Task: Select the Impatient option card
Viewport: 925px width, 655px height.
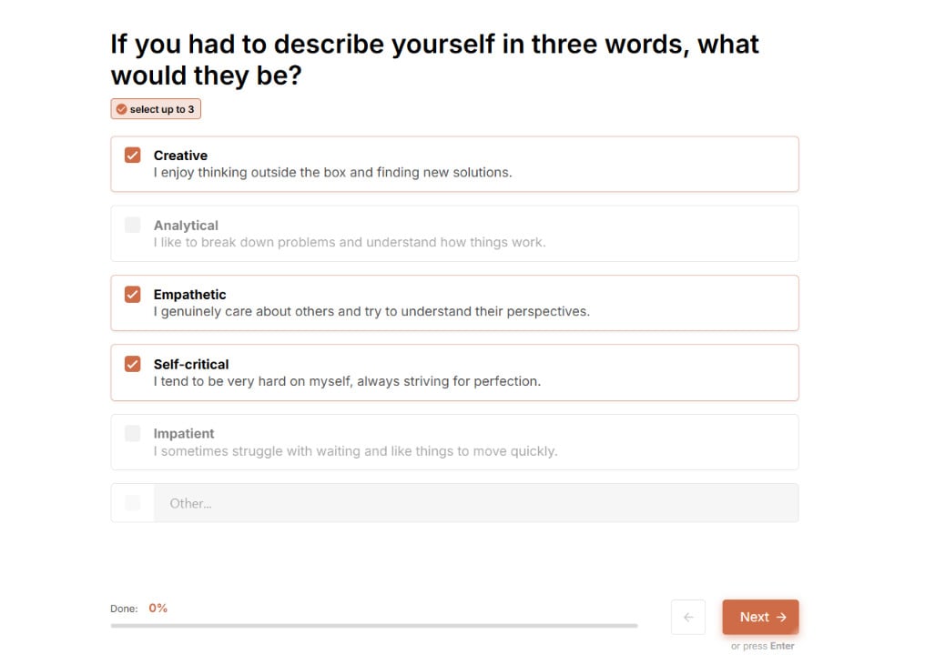Action: click(x=455, y=442)
